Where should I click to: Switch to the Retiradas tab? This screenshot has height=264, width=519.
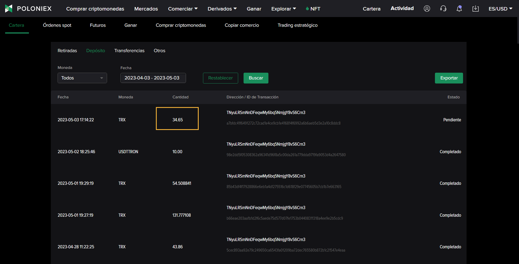point(67,51)
